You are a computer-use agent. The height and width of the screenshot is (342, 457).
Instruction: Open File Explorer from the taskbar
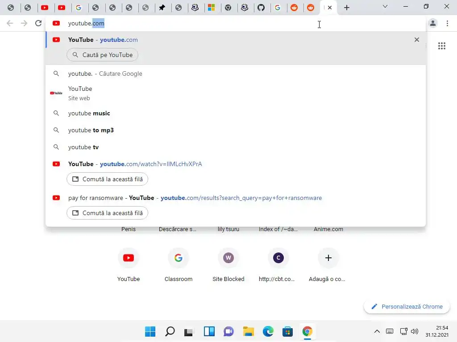coord(248,331)
